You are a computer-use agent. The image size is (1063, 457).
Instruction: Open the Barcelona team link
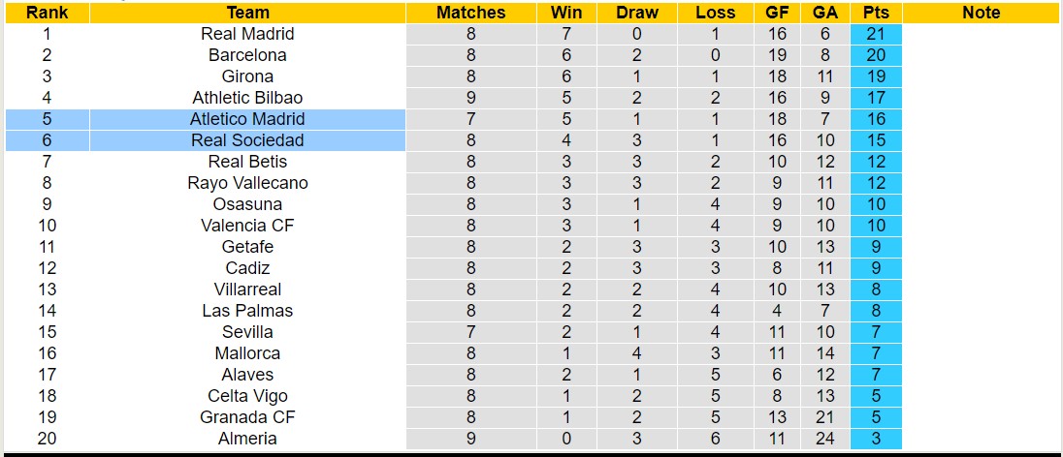[x=247, y=55]
